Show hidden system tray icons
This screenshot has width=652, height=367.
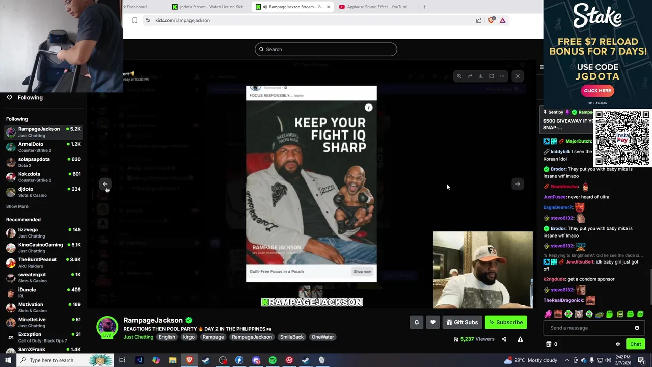pos(567,360)
